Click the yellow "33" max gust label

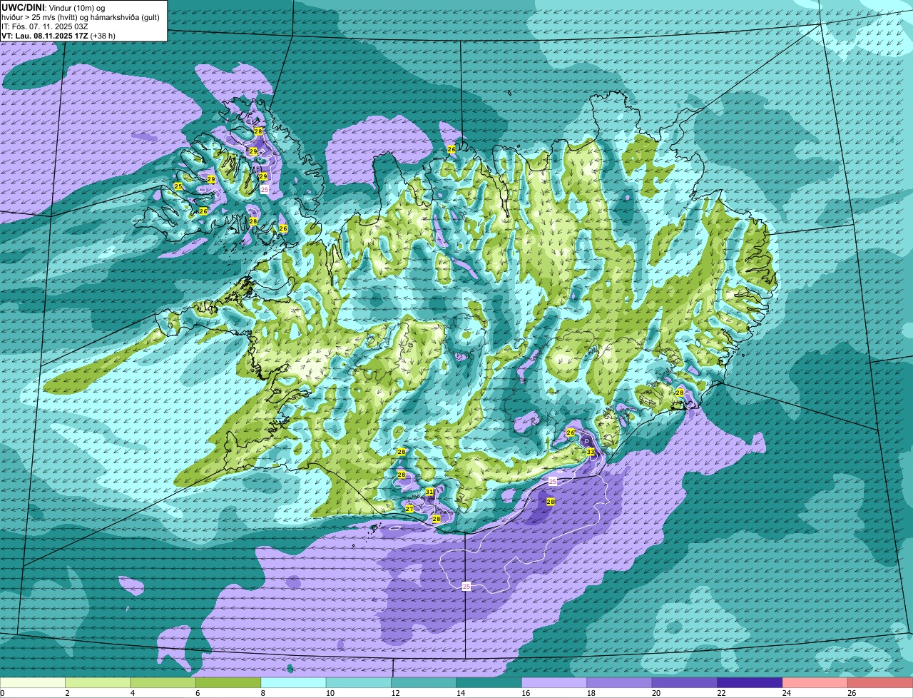590,452
